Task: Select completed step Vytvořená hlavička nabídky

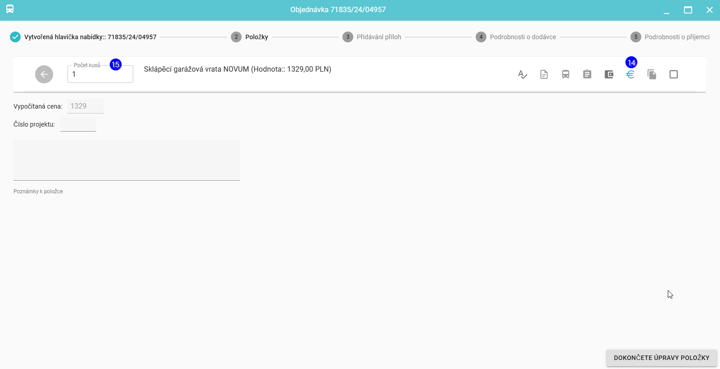Action: pos(83,37)
